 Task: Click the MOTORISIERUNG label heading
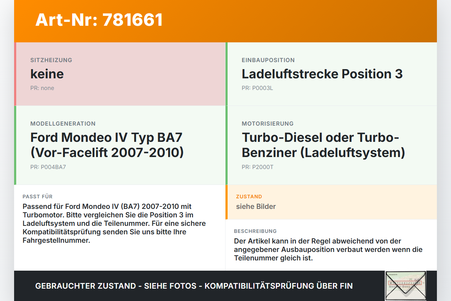coord(268,124)
